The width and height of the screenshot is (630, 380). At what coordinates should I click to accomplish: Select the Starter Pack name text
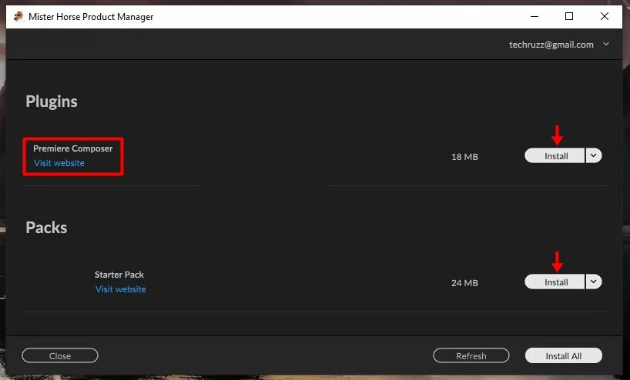coord(119,275)
